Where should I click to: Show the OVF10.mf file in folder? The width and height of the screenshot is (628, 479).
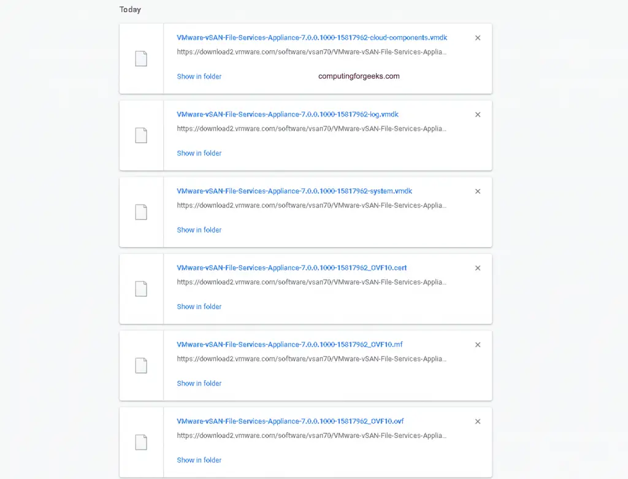tap(199, 383)
